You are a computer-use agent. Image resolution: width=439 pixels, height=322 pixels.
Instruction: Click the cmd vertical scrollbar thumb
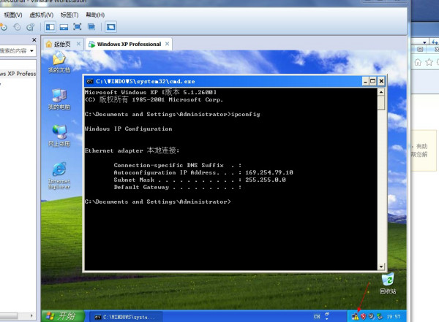381,103
